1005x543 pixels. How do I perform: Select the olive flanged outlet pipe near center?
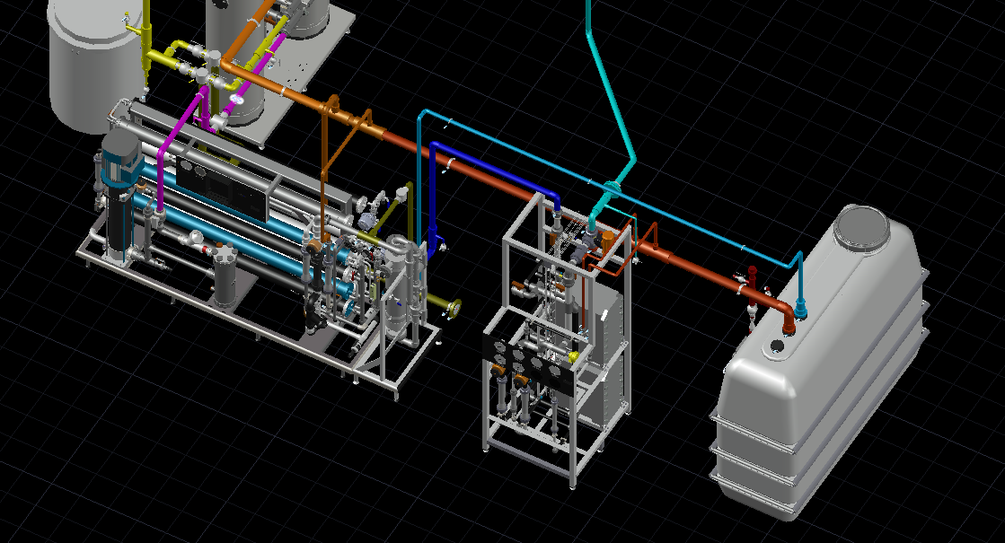(x=444, y=303)
